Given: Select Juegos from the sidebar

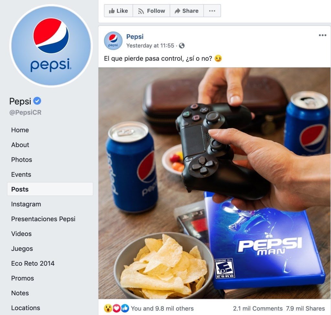Looking at the screenshot, I should pos(22,249).
